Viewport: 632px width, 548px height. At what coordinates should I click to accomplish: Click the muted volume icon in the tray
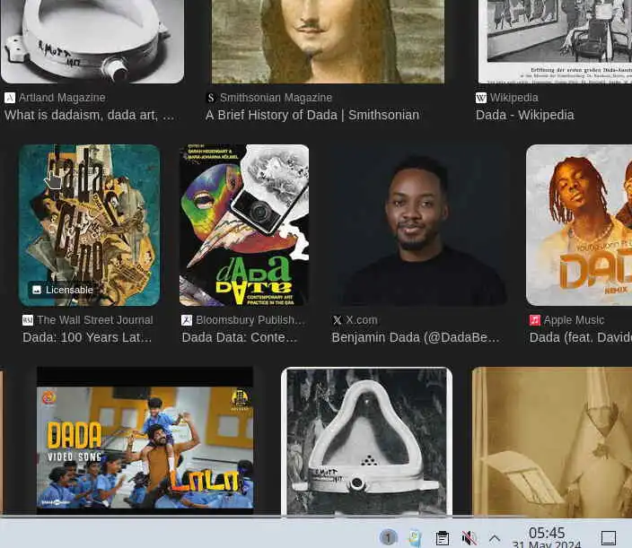click(x=469, y=538)
